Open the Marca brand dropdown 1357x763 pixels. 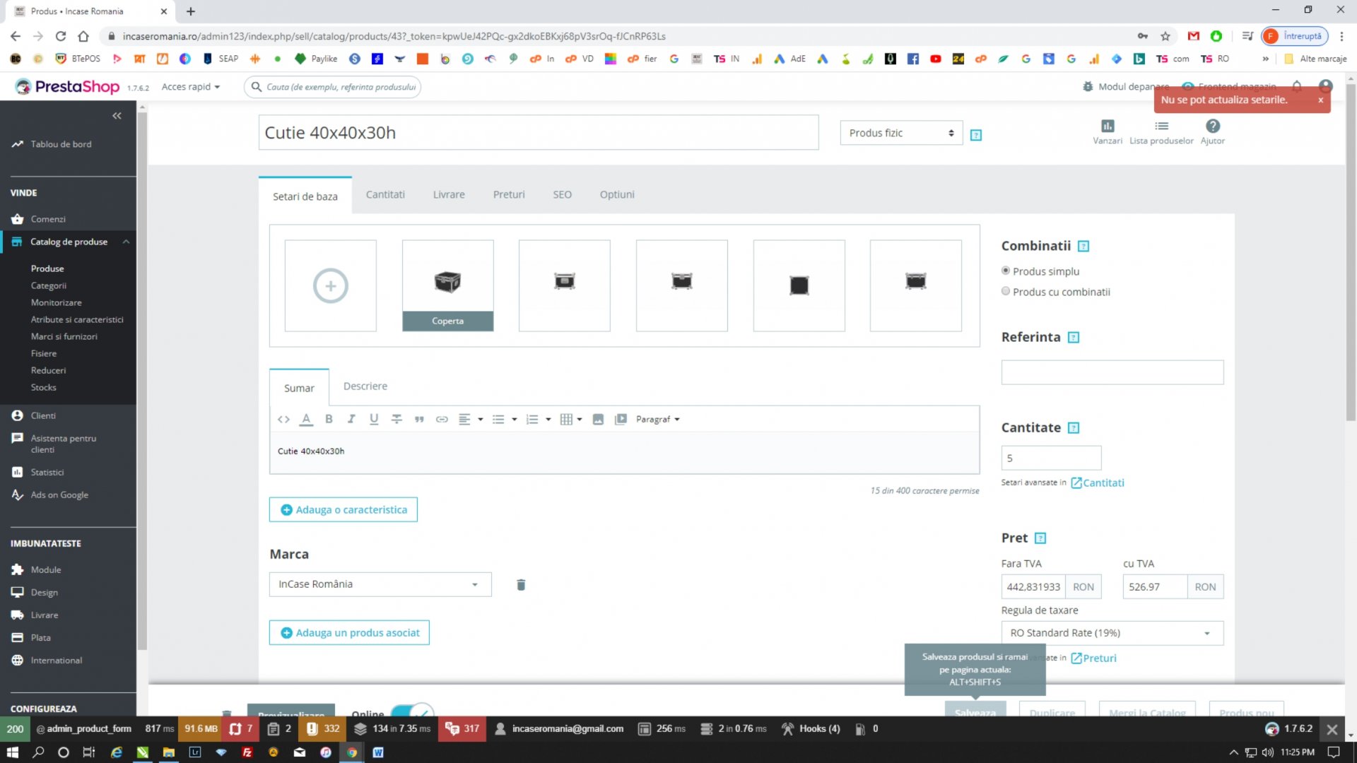tap(380, 584)
